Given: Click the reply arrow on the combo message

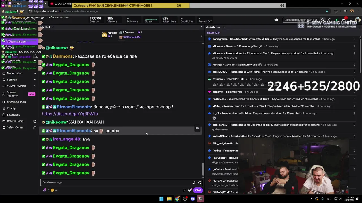Looking at the screenshot, I should pyautogui.click(x=197, y=129).
